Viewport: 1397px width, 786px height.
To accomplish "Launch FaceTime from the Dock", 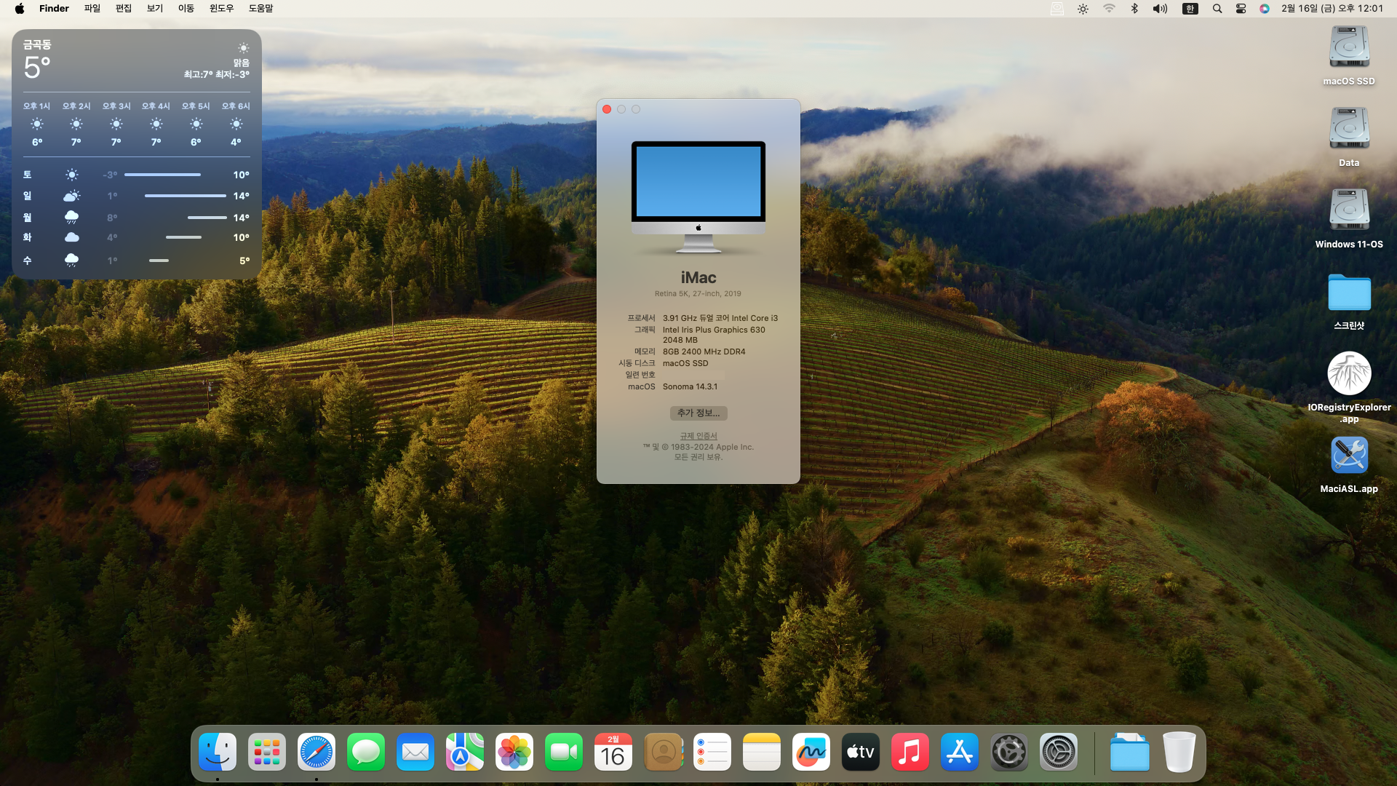I will (564, 752).
